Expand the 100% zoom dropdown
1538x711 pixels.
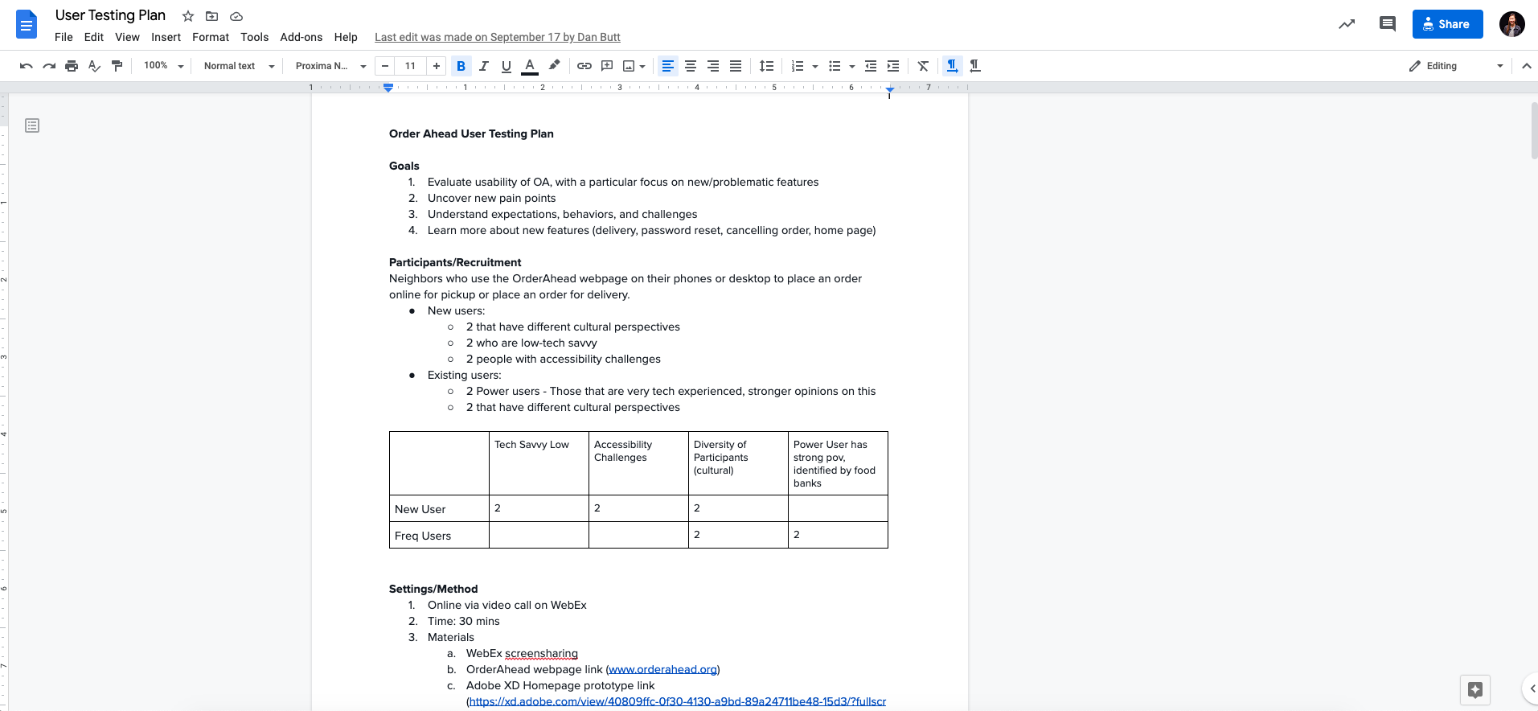164,66
